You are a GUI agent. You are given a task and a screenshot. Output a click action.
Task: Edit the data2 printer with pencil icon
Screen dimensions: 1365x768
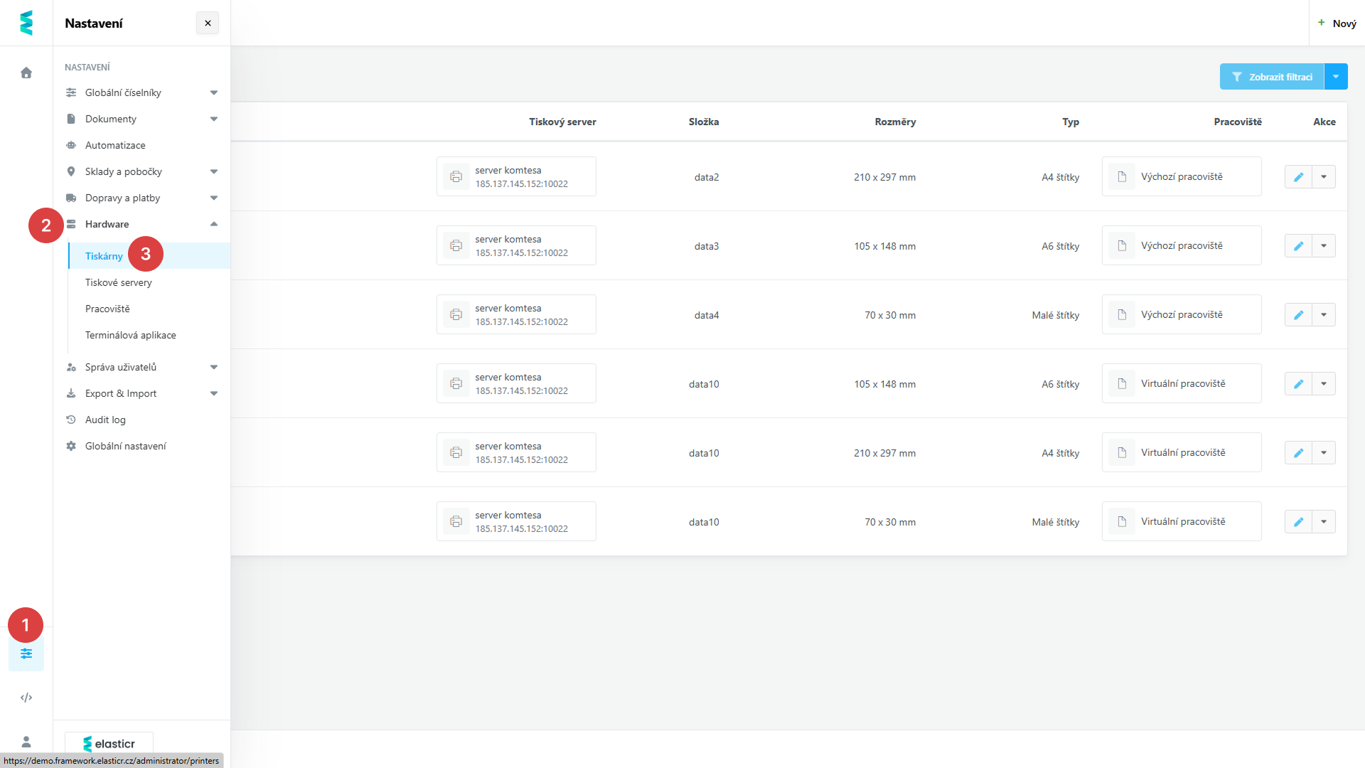click(x=1298, y=177)
